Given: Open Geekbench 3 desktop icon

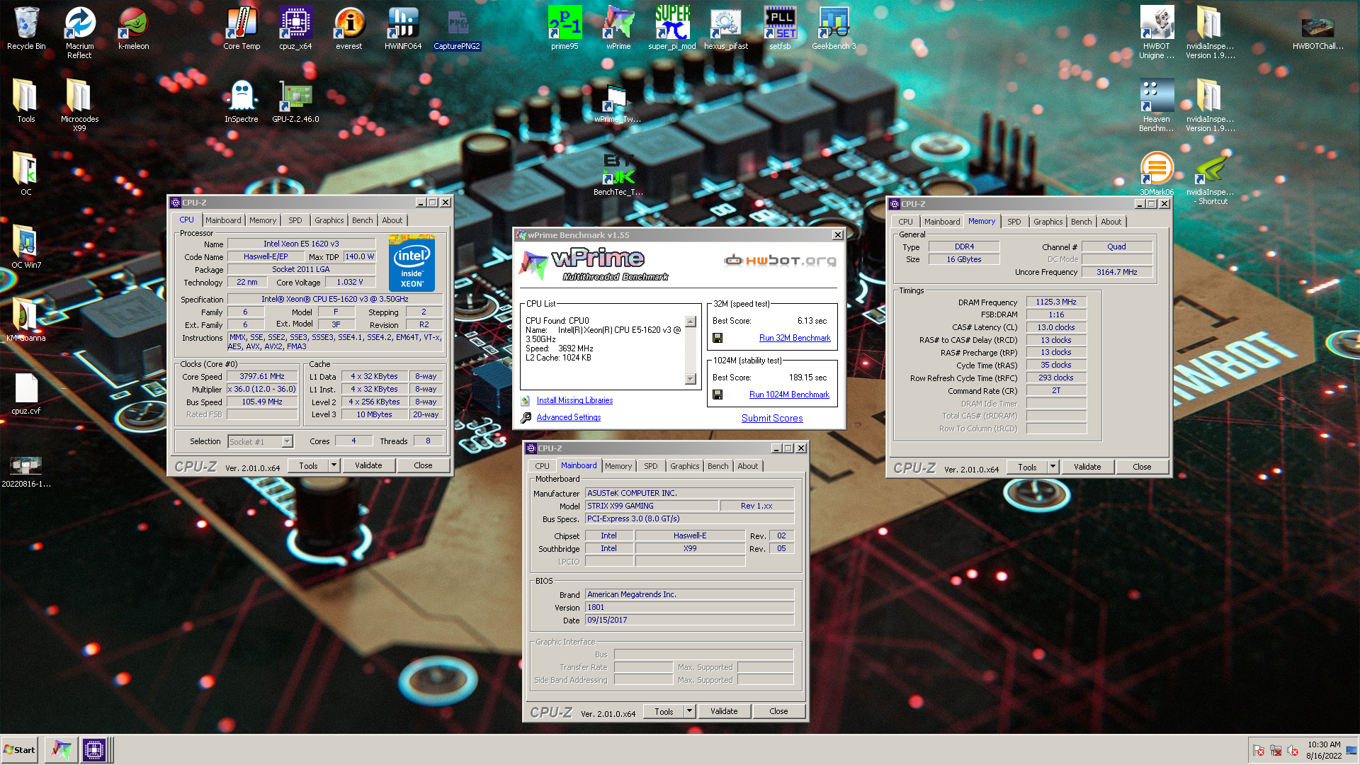Looking at the screenshot, I should pos(834,28).
